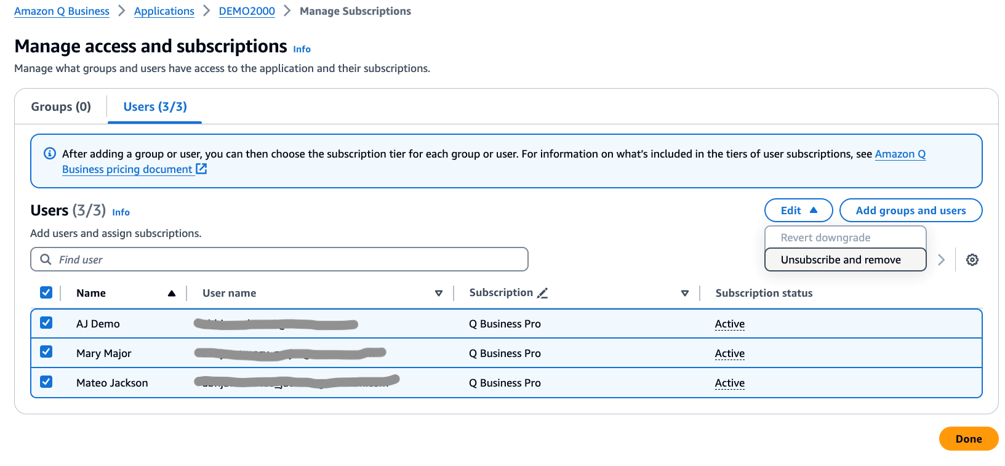Click the external link icon after pricing document
This screenshot has height=466, width=1005.
(x=201, y=169)
